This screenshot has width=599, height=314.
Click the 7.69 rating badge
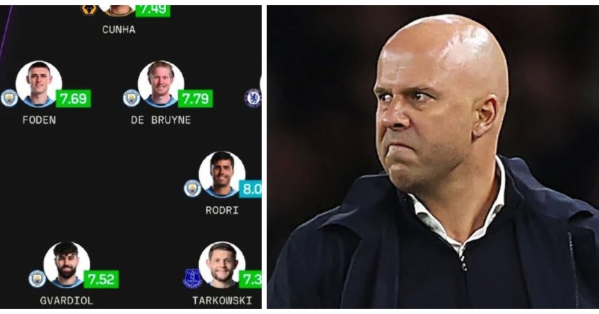coord(73,99)
